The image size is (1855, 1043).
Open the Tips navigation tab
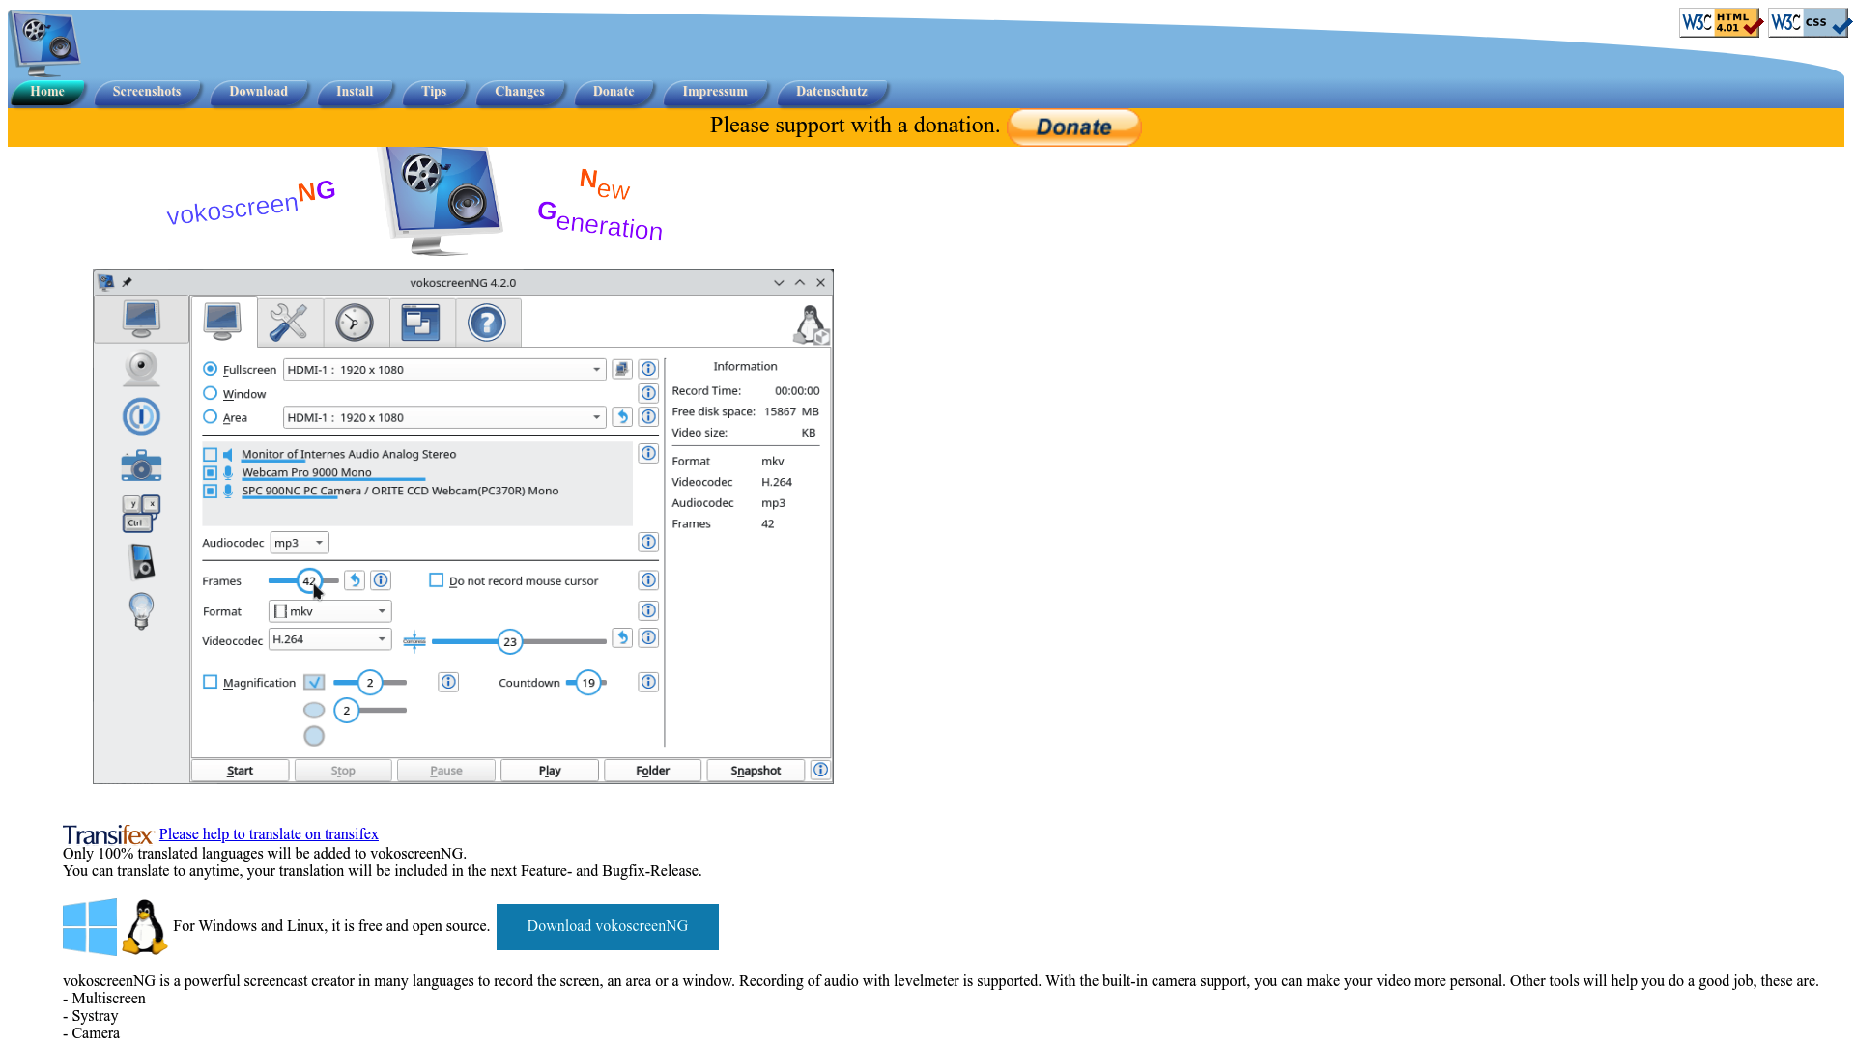pyautogui.click(x=434, y=92)
